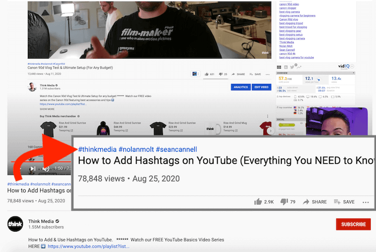Save the Canon 90d Vlog Test video
The image size is (376, 252).
pyautogui.click(x=255, y=74)
